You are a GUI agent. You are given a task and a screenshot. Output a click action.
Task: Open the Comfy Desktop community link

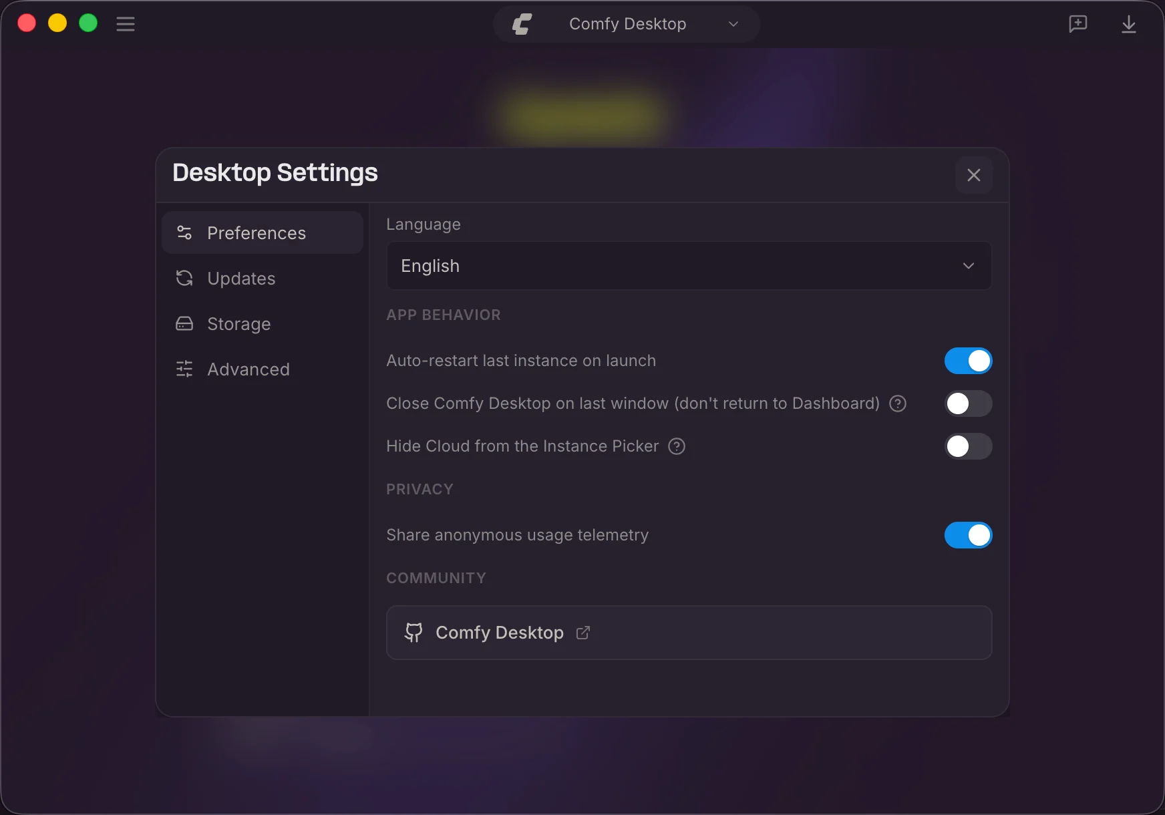pos(689,633)
